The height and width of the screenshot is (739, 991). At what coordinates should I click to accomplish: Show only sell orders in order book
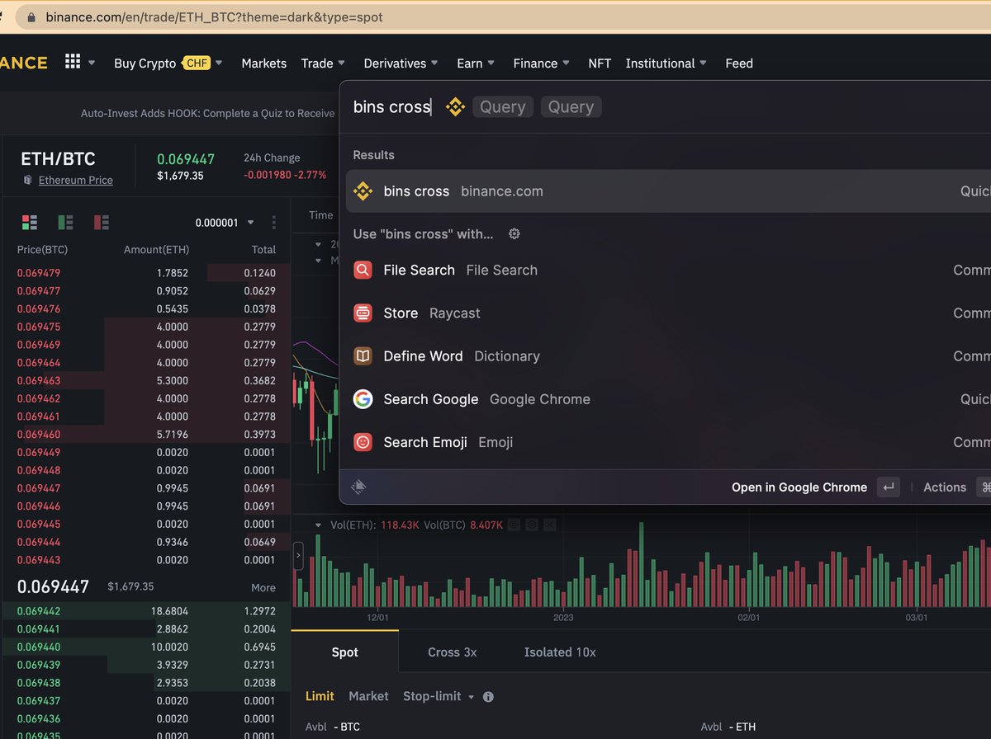pos(102,222)
